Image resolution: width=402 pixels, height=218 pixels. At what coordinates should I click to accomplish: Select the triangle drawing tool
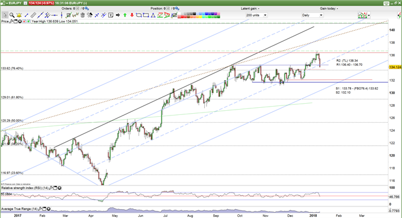tap(153, 15)
